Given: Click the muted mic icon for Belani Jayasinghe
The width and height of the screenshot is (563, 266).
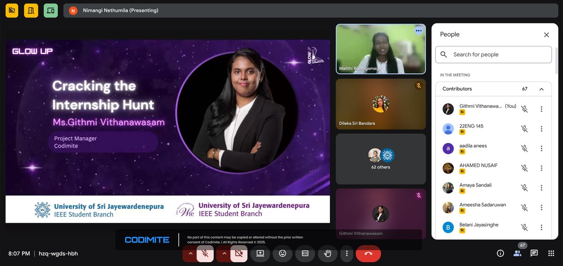Looking at the screenshot, I should [x=525, y=228].
